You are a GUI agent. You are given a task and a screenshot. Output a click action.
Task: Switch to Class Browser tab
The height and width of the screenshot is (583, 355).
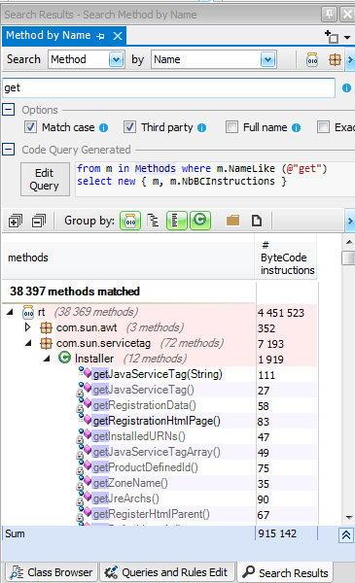pos(52,572)
